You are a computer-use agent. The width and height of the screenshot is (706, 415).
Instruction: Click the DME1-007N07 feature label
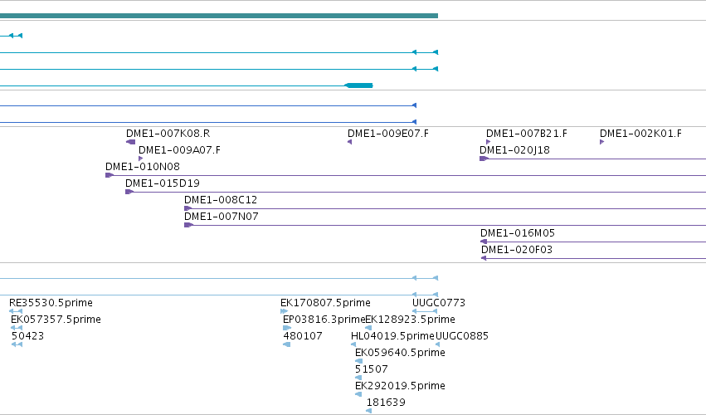coord(222,217)
